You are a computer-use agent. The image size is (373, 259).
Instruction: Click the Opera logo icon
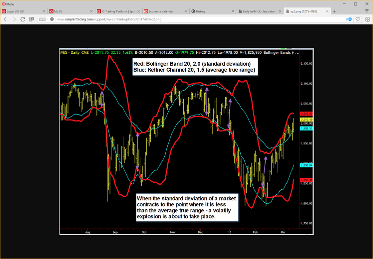click(4, 4)
